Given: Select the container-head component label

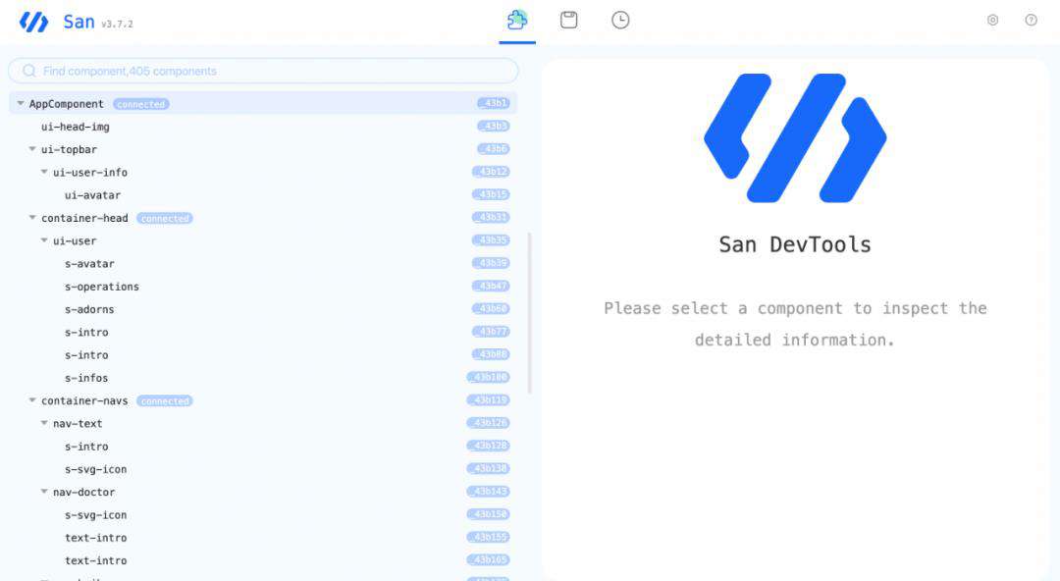Looking at the screenshot, I should 84,218.
